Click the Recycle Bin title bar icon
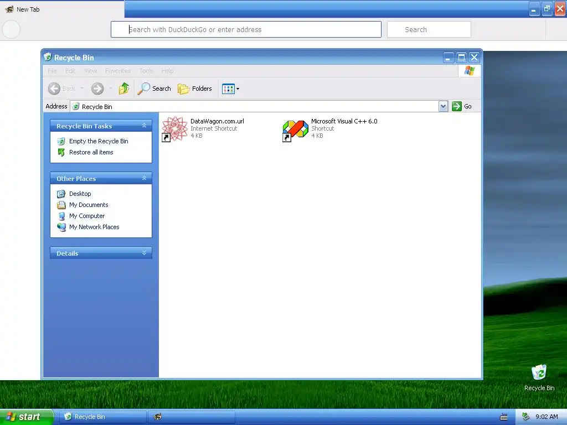Viewport: 567px width, 425px height. click(x=48, y=57)
